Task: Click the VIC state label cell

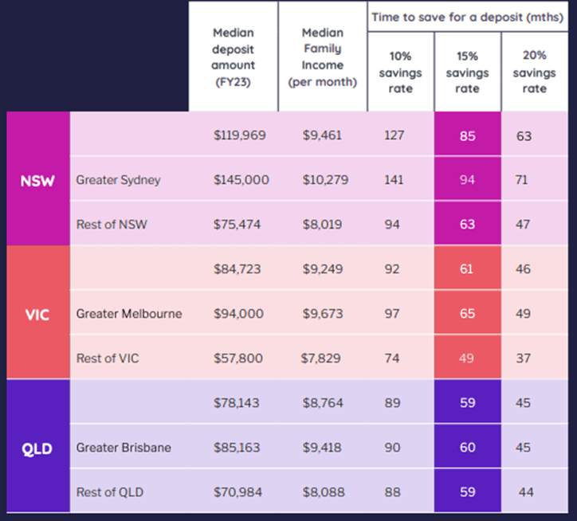Action: pyautogui.click(x=38, y=312)
